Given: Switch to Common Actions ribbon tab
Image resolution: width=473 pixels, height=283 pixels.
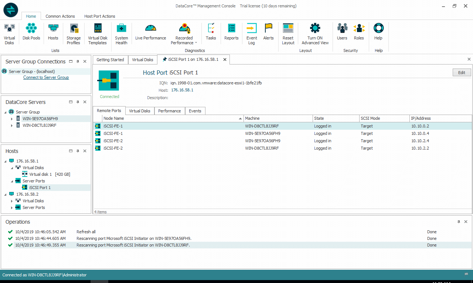Looking at the screenshot, I should pyautogui.click(x=60, y=16).
